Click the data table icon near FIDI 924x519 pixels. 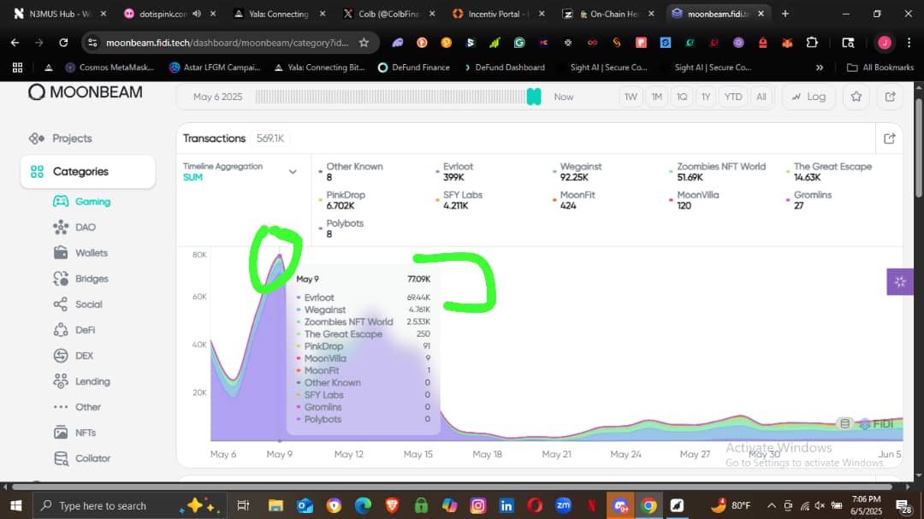pyautogui.click(x=844, y=423)
